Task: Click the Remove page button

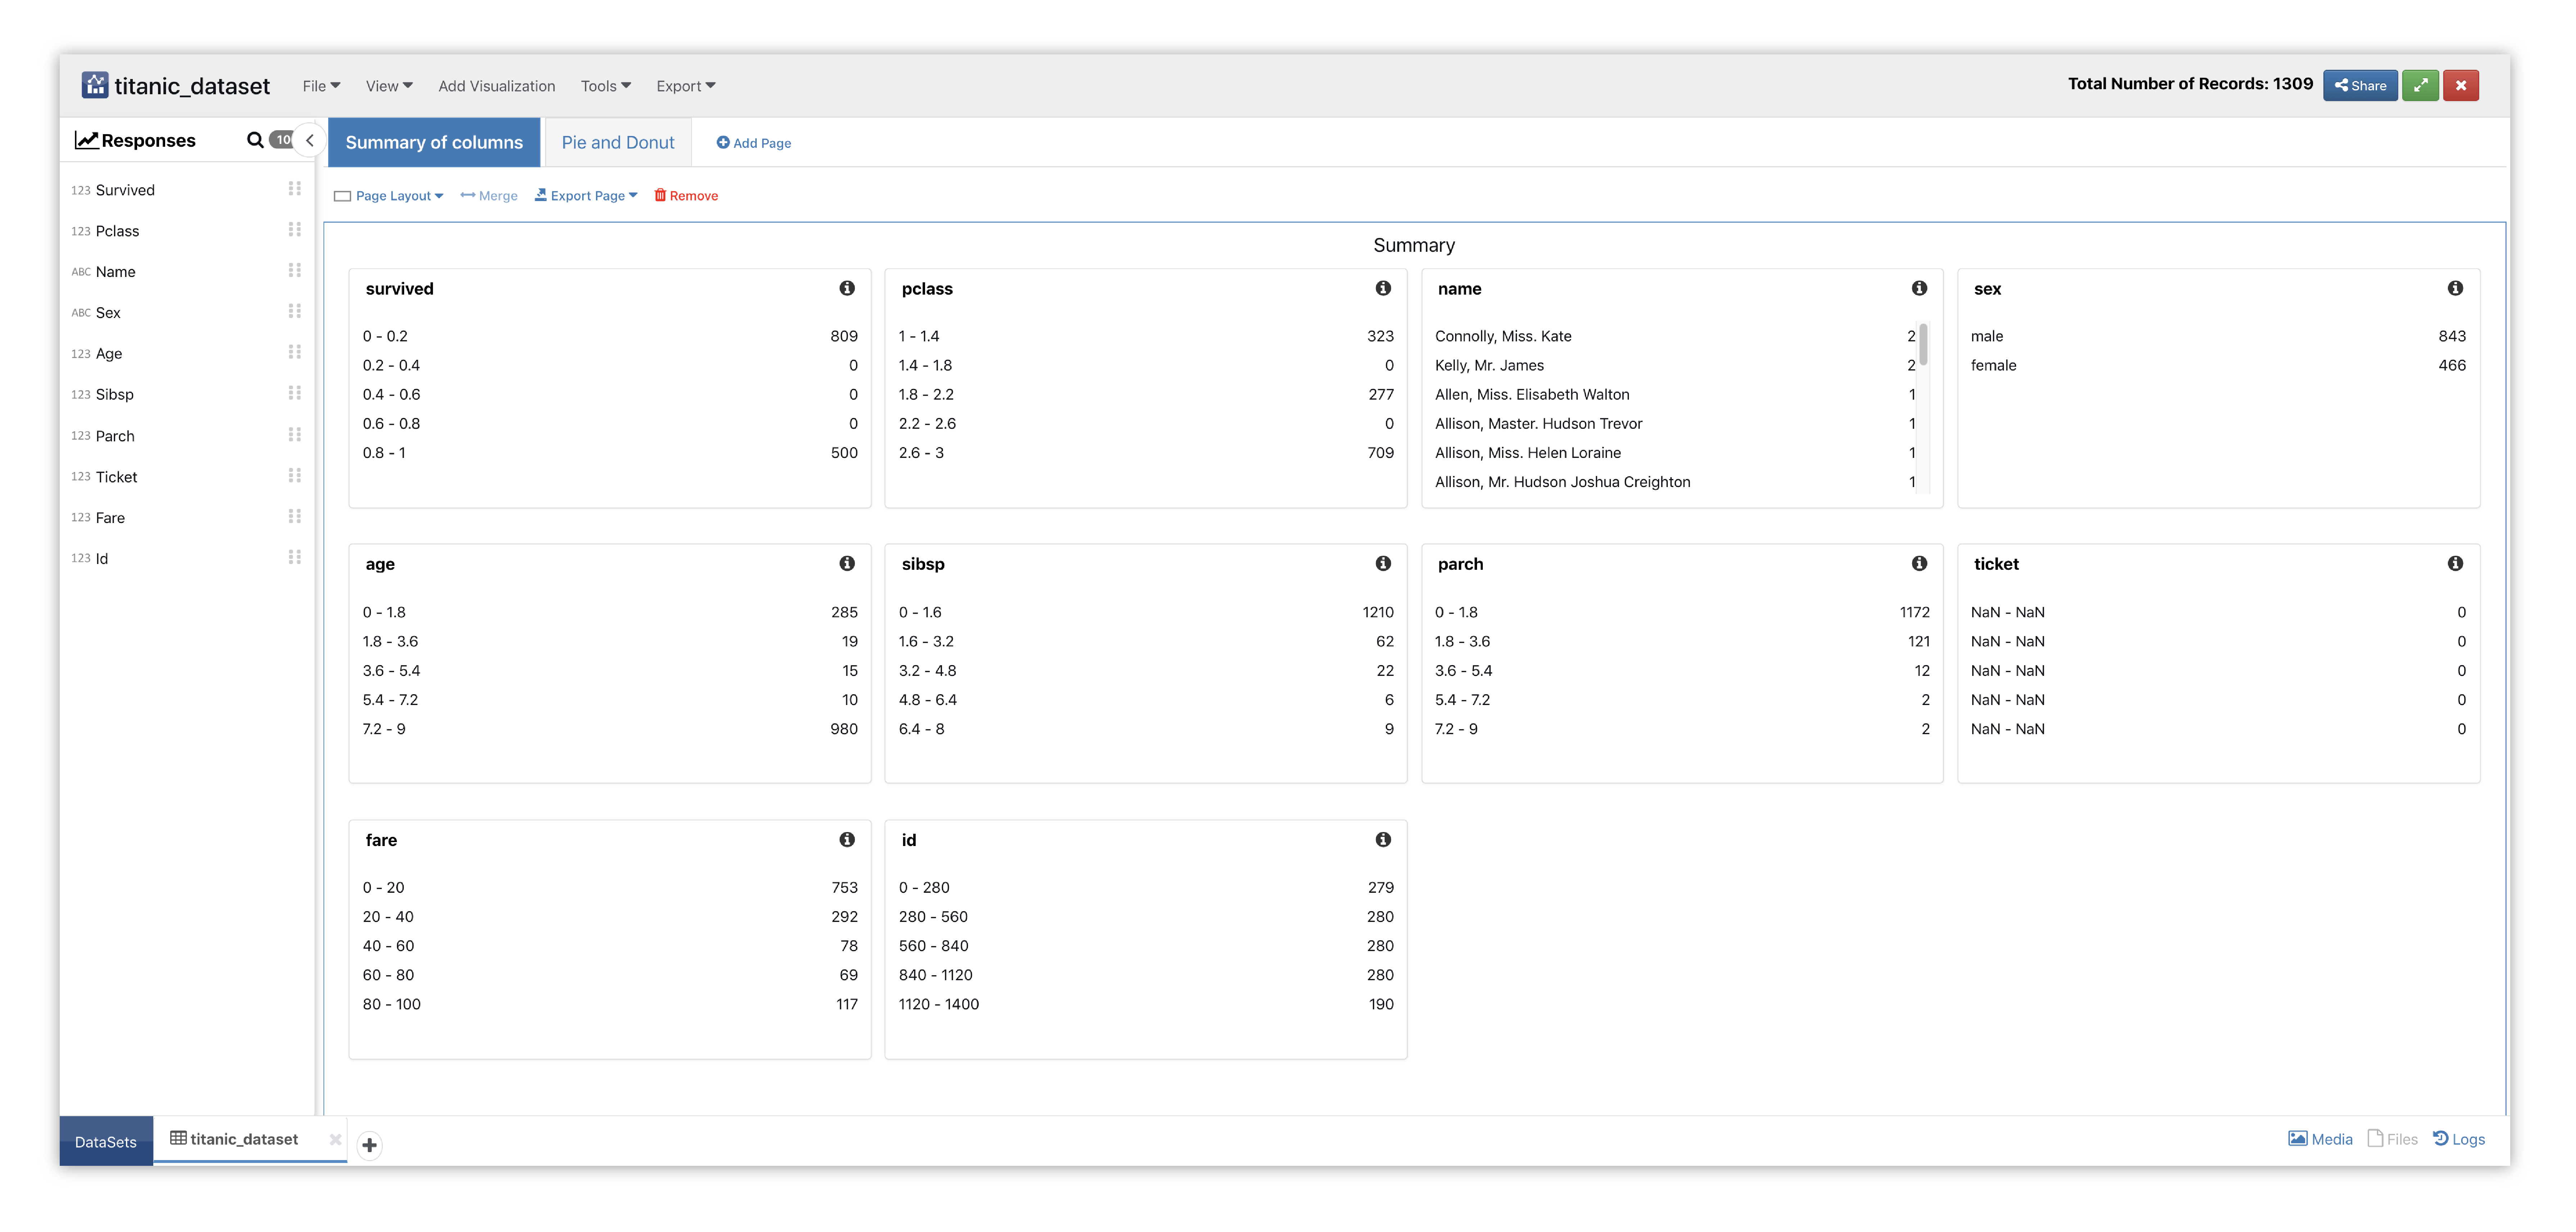Action: (686, 196)
